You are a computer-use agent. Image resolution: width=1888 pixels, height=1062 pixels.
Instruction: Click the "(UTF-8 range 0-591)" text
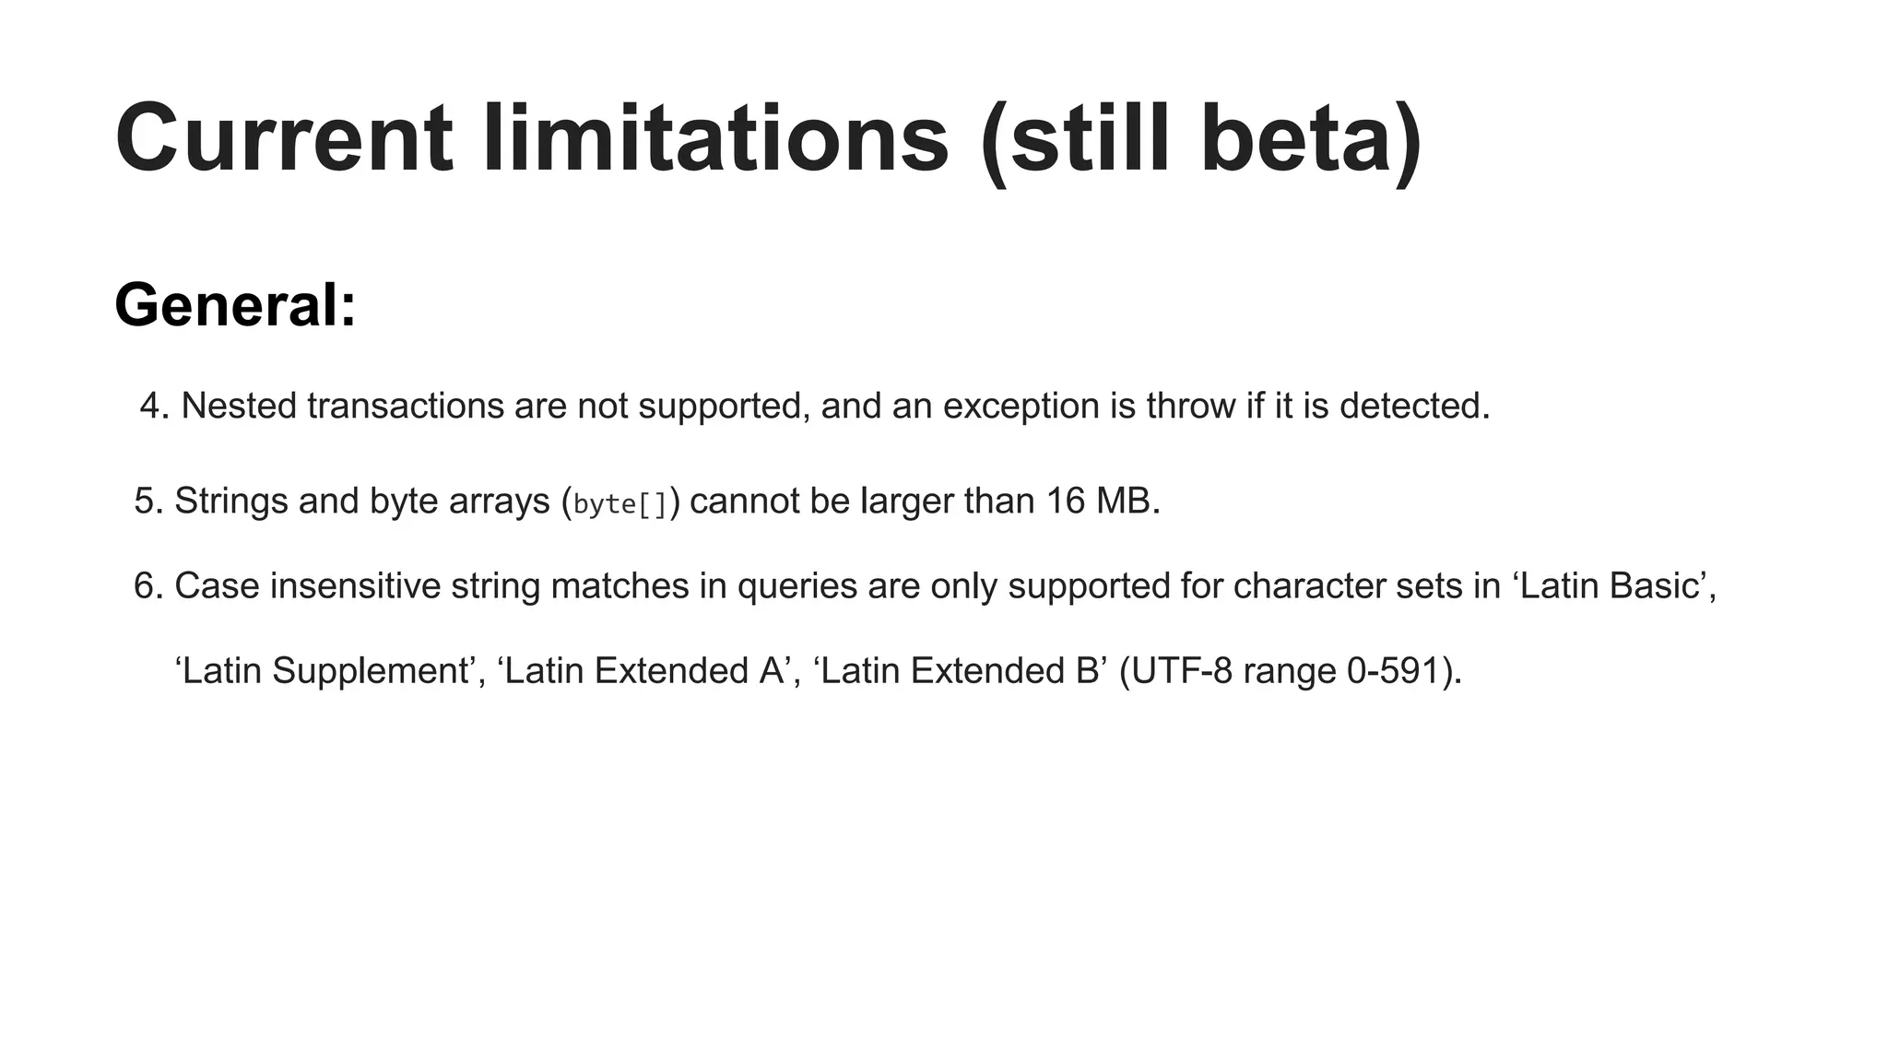tap(1290, 671)
